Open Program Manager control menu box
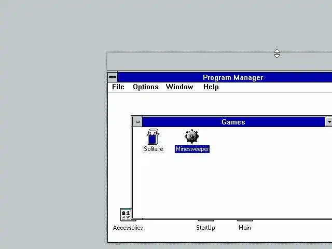332x249 pixels. (x=113, y=77)
